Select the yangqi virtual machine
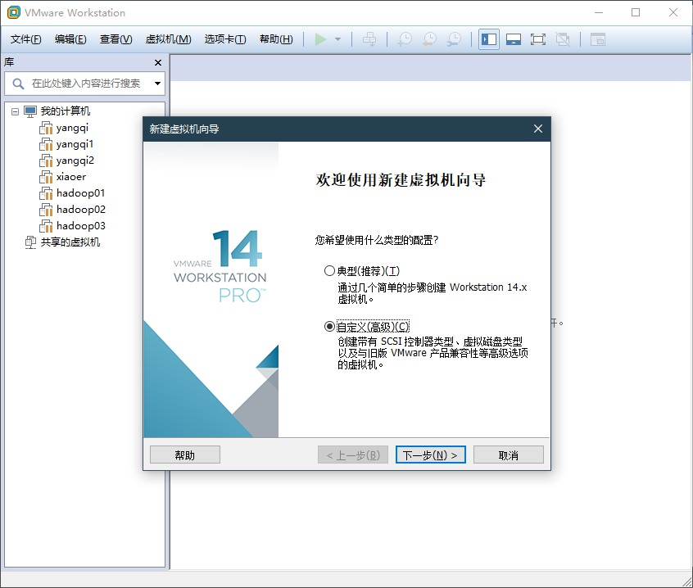Screen dimensions: 693x588 click(72, 128)
